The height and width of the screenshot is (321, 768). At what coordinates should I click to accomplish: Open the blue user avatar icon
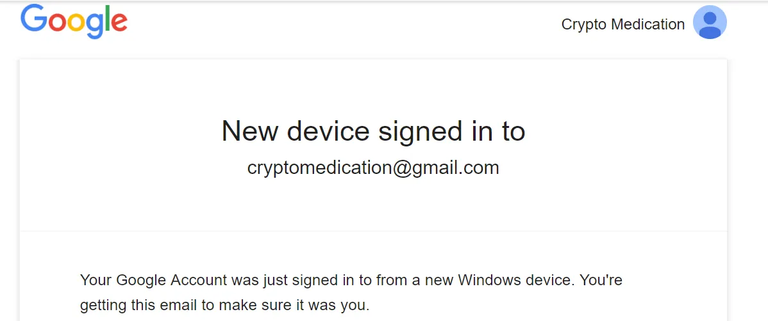710,22
